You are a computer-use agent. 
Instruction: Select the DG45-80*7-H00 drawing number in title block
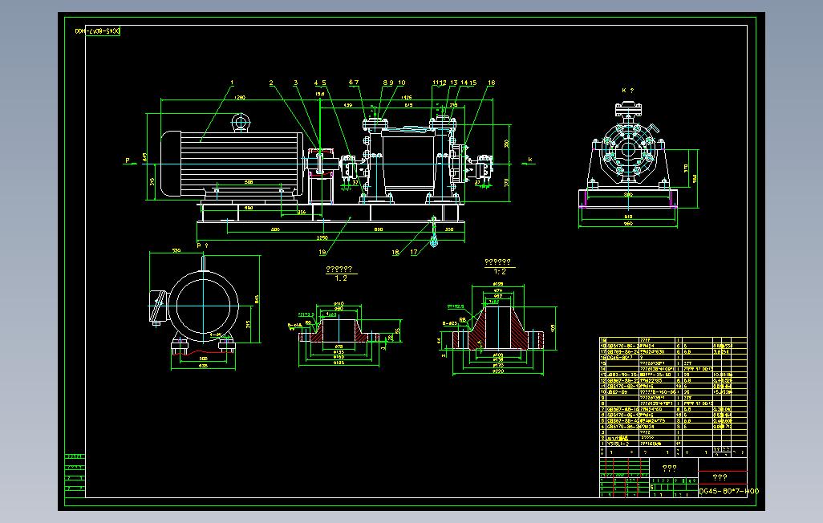tap(728, 492)
